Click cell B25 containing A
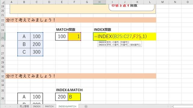 point(24,37)
